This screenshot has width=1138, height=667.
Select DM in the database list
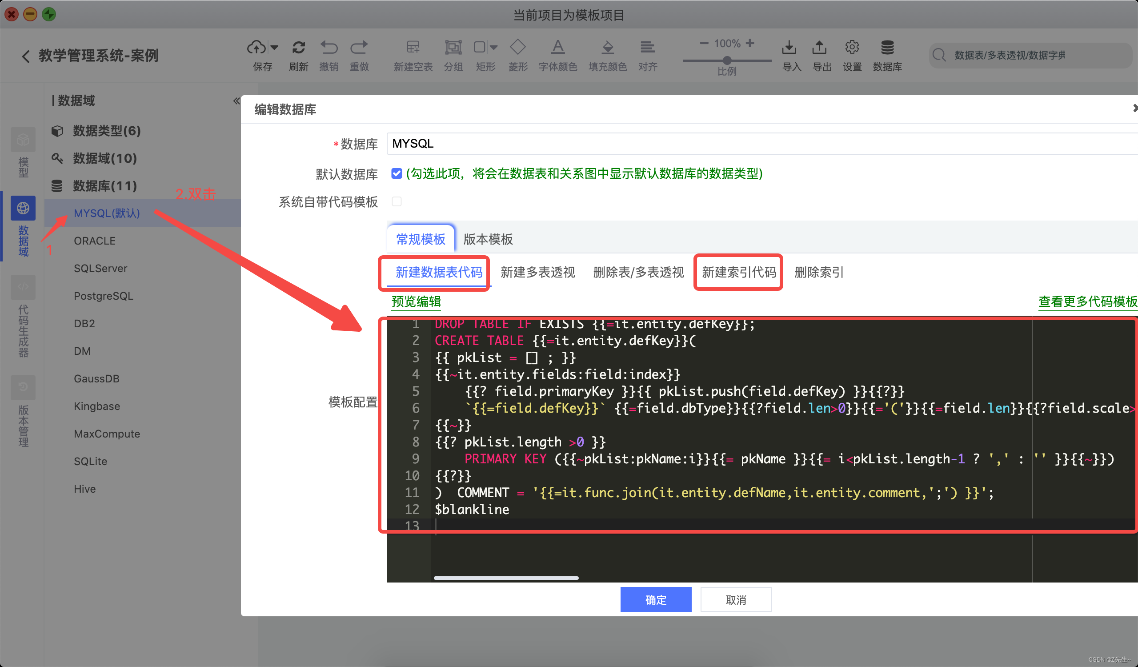82,351
